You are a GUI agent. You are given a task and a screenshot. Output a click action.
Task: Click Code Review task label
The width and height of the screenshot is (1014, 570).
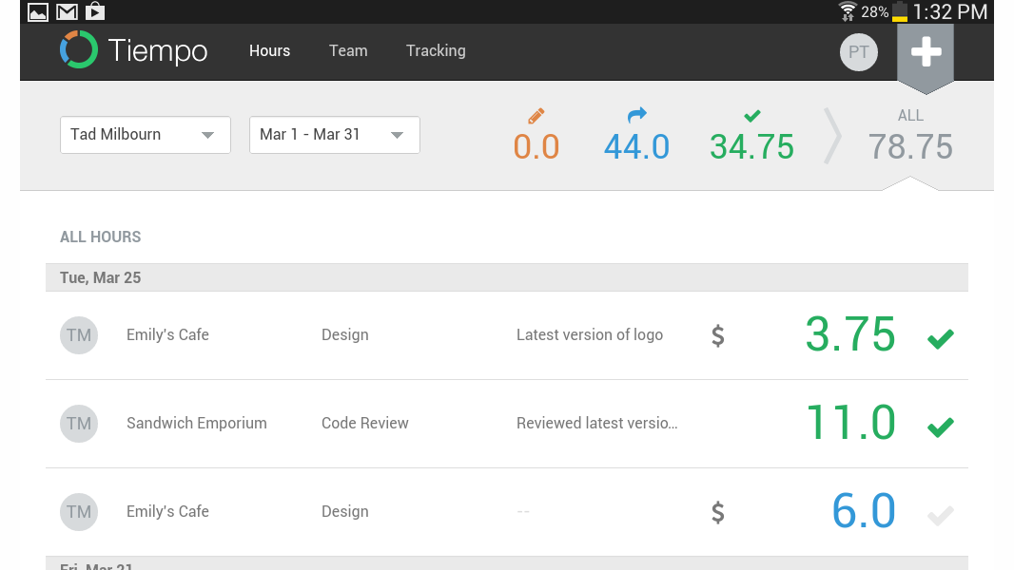coord(364,424)
